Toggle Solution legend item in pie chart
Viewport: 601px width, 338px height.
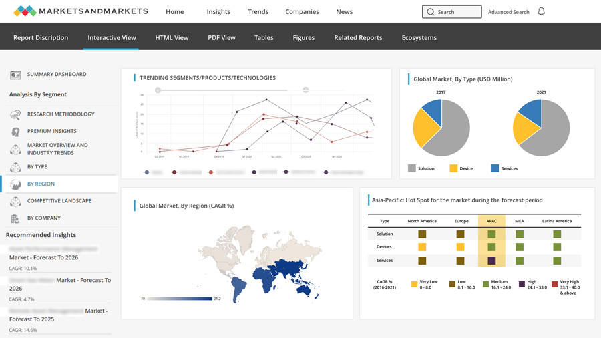[x=412, y=168]
